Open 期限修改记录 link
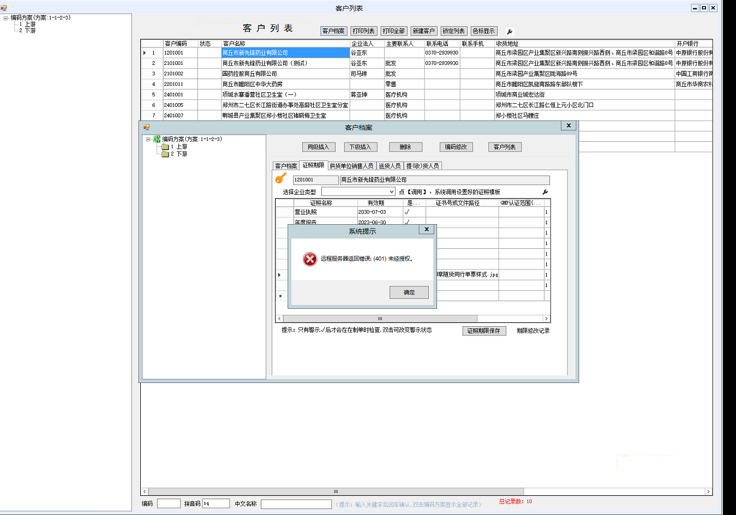The image size is (736, 515). (x=533, y=331)
